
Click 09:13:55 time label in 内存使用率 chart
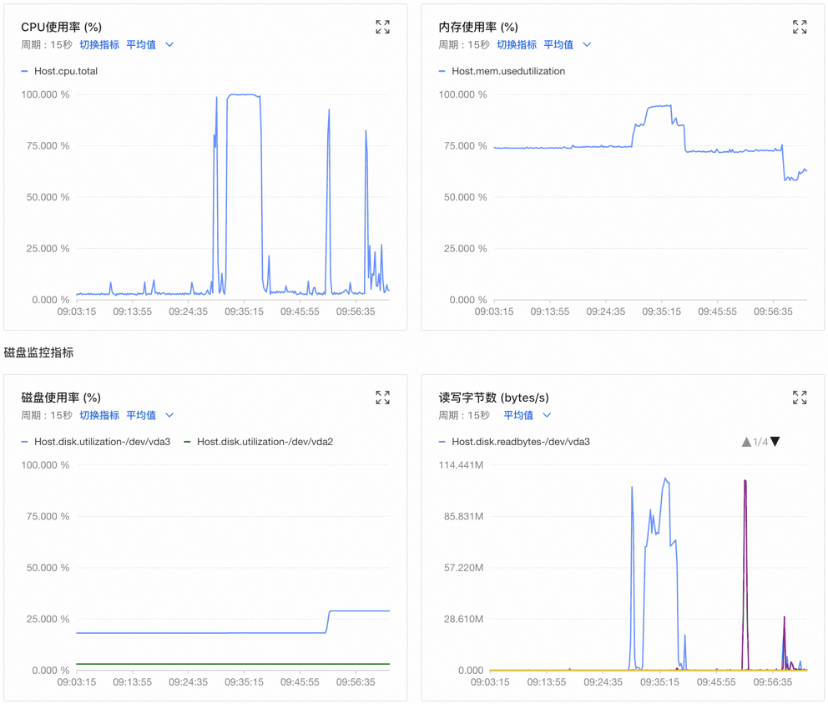click(550, 311)
